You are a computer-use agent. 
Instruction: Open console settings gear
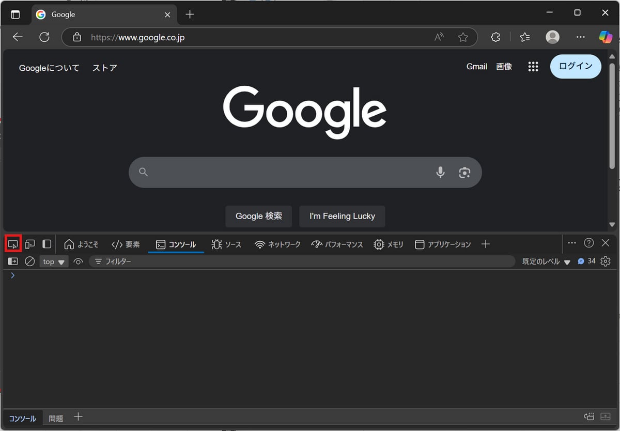pyautogui.click(x=606, y=261)
